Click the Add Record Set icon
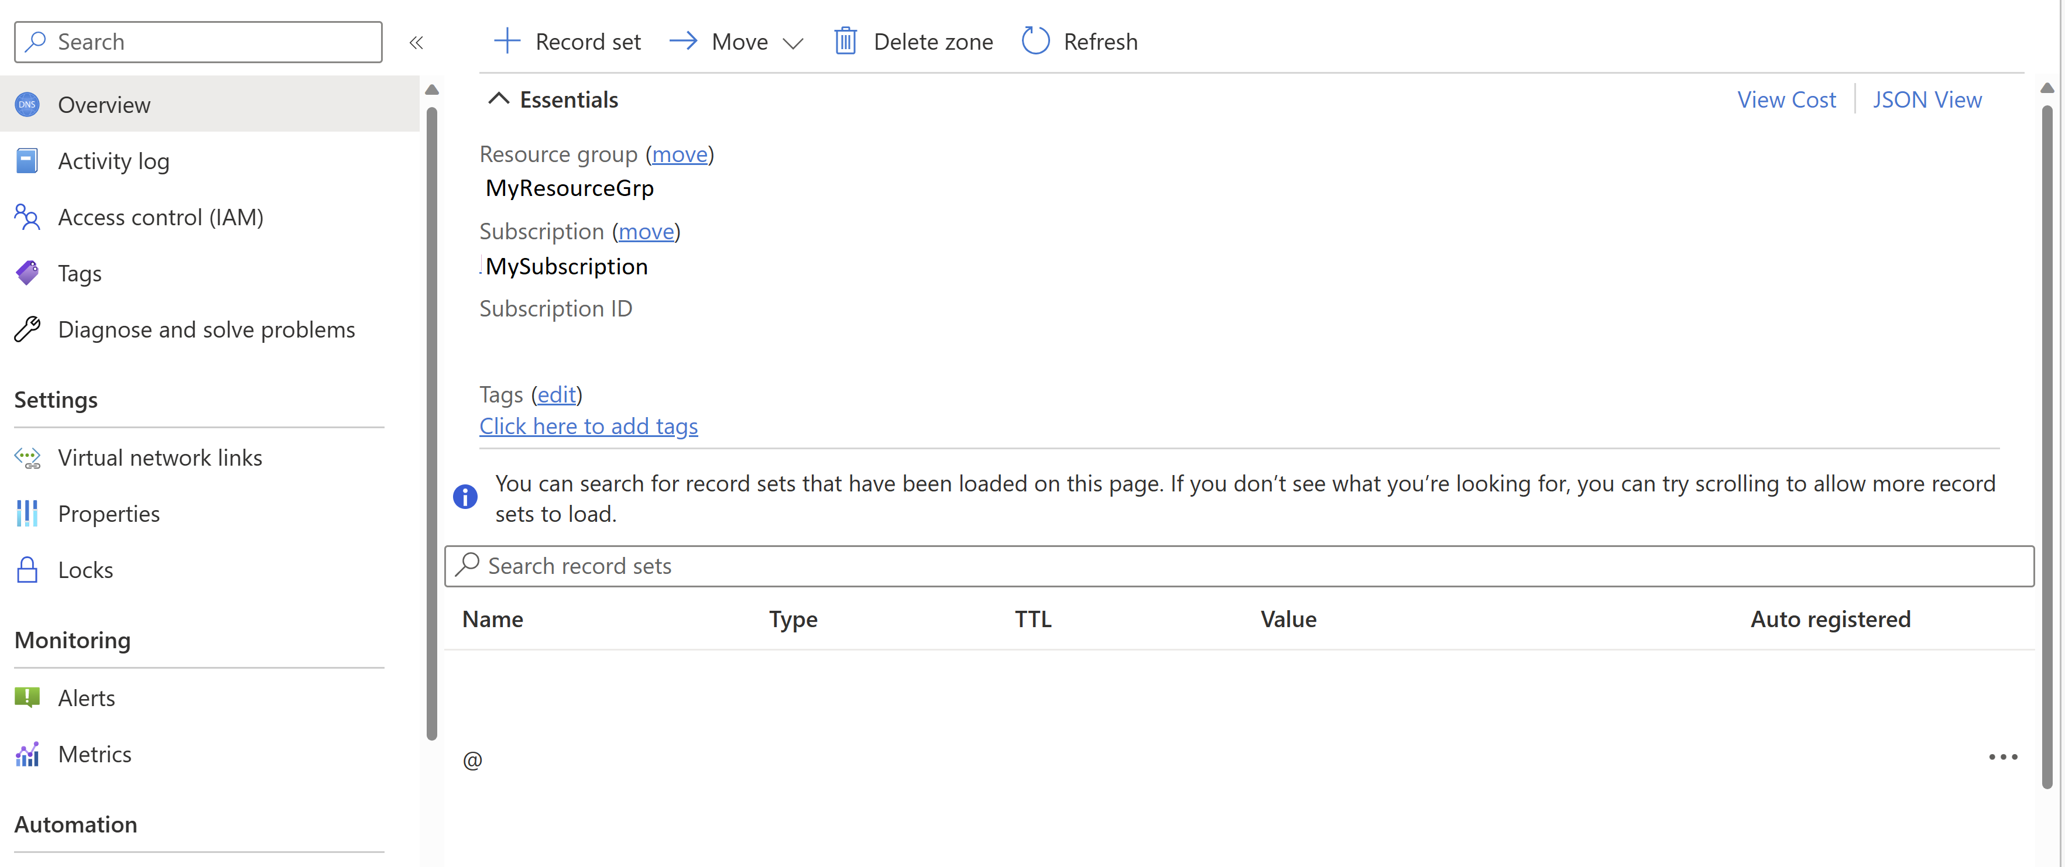The image size is (2065, 867). [x=506, y=39]
